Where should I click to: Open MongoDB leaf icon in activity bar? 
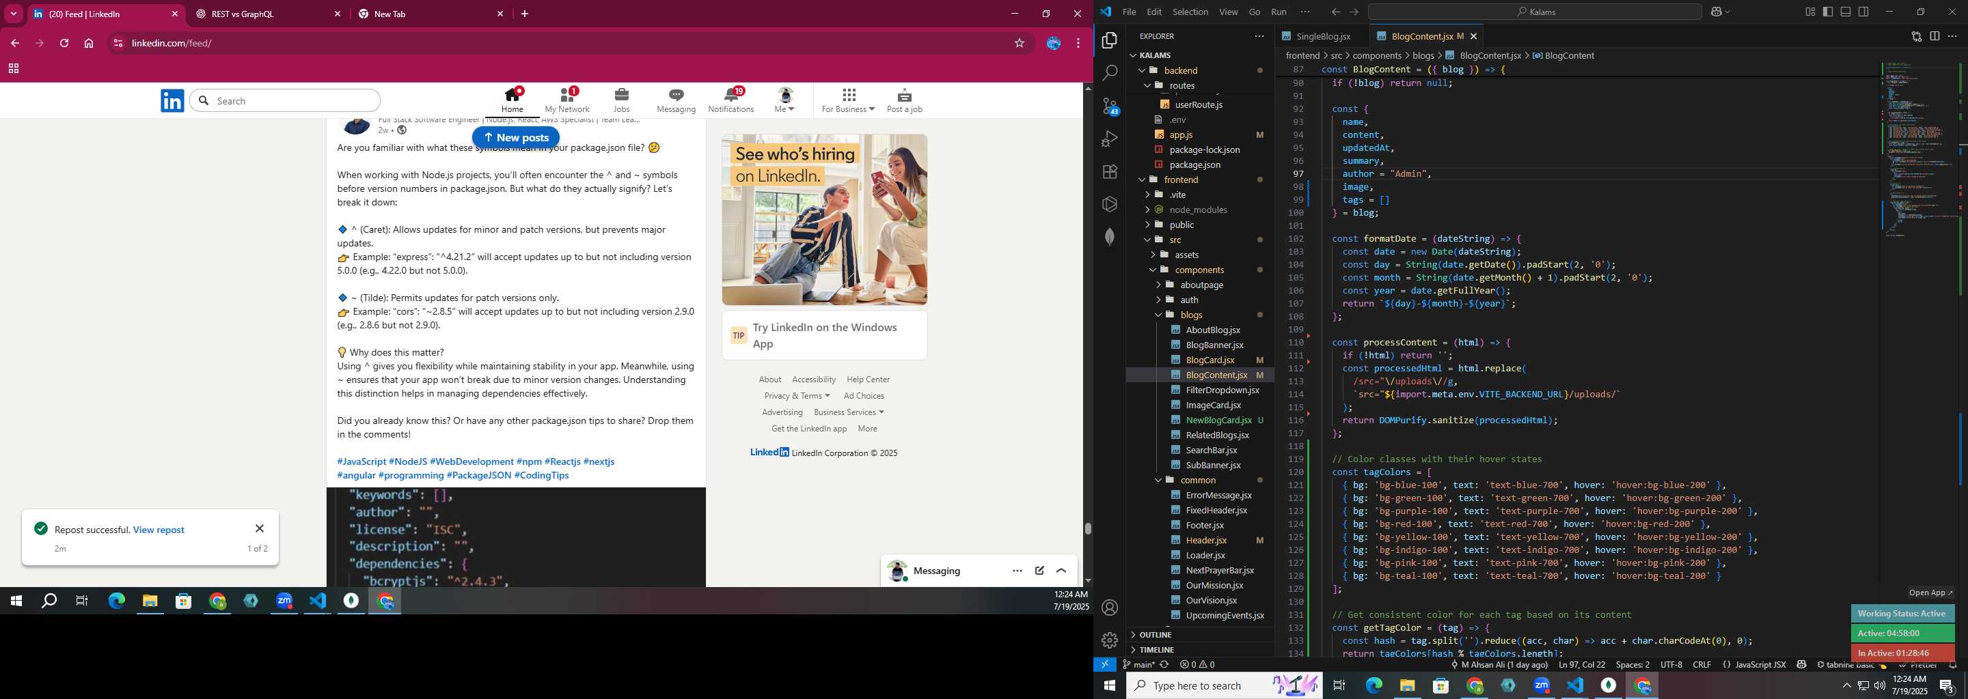point(1109,237)
